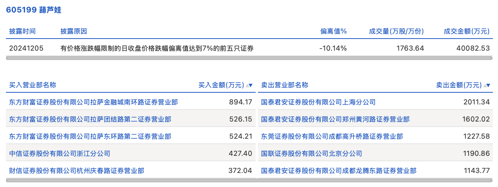The width and height of the screenshot is (498, 187).
Task: Open 东方财富证券拉萨东环路第二证券营业部 link
Action: [x=90, y=136]
